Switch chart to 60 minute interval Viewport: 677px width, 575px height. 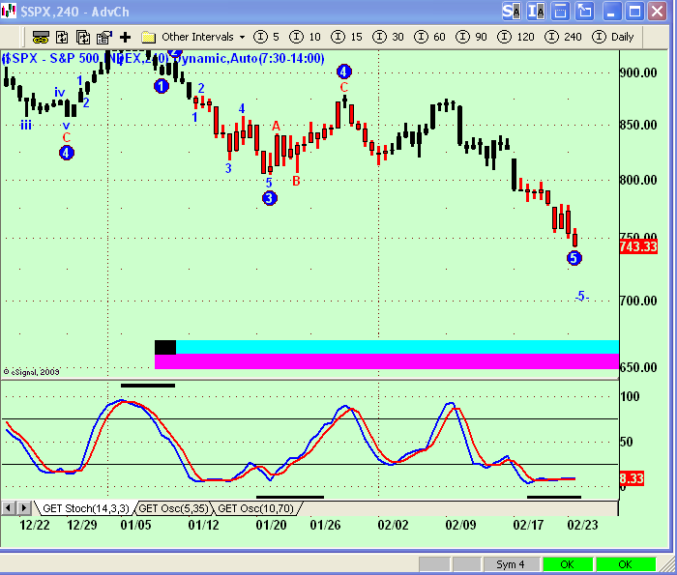(x=429, y=37)
